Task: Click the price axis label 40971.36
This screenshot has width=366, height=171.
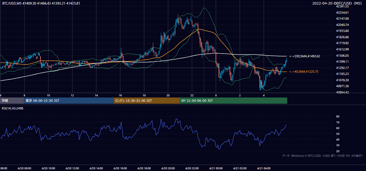Action: pos(343,86)
